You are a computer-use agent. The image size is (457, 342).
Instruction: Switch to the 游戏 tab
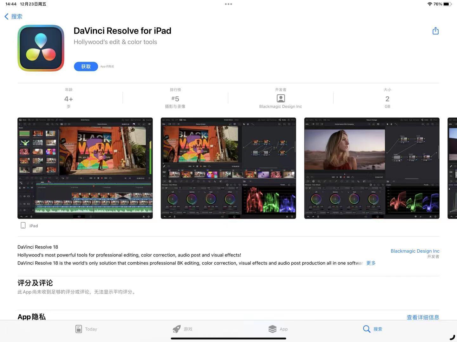click(182, 329)
